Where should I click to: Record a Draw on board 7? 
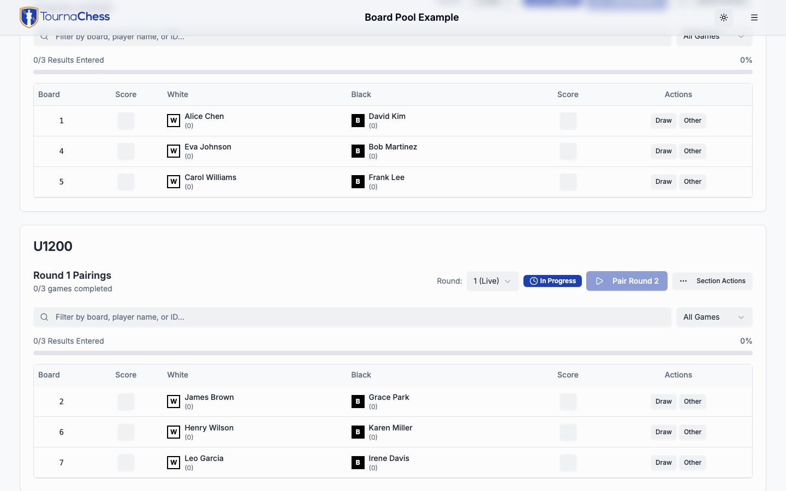click(664, 463)
